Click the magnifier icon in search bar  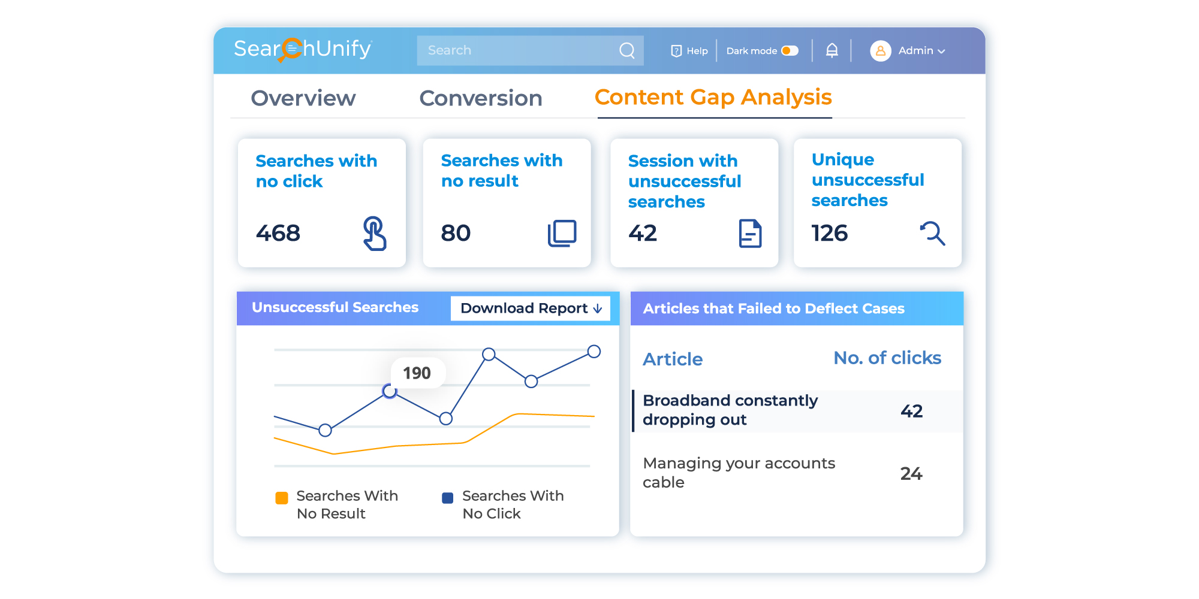click(x=627, y=50)
